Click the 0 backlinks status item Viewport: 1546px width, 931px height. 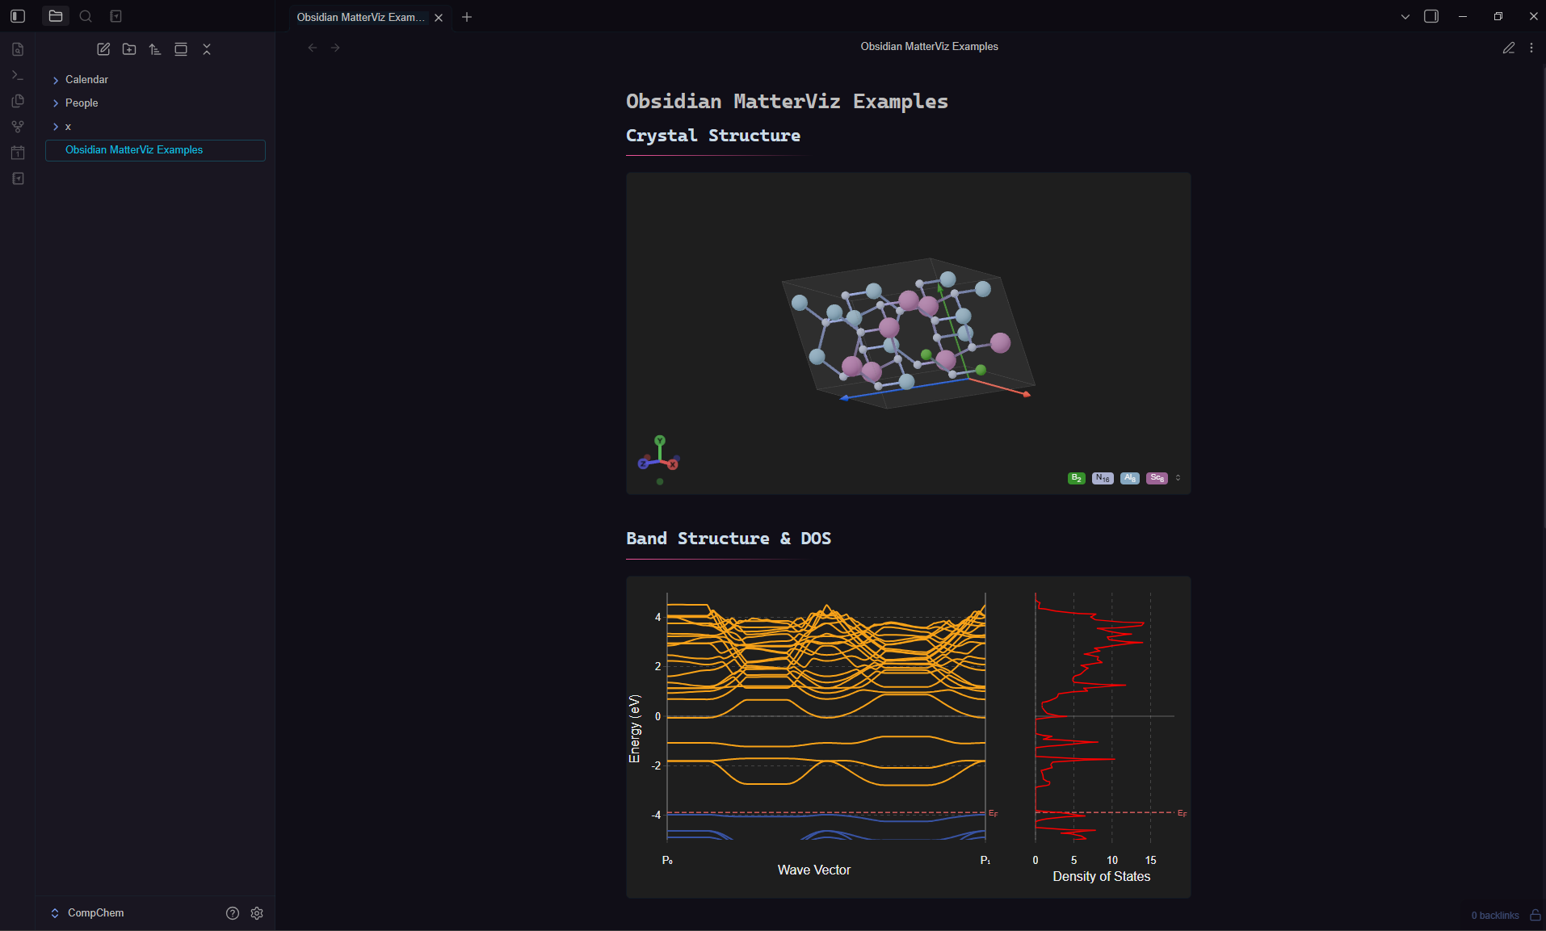coord(1494,916)
